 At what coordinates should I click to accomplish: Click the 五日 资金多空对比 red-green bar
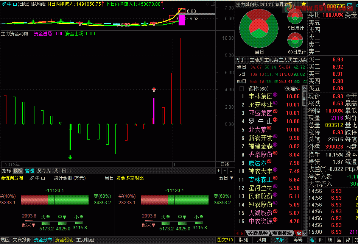point(174,200)
